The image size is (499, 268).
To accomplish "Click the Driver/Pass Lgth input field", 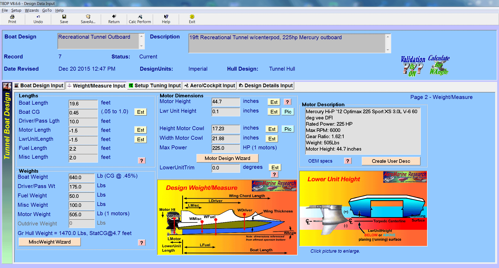I will pos(83,122).
